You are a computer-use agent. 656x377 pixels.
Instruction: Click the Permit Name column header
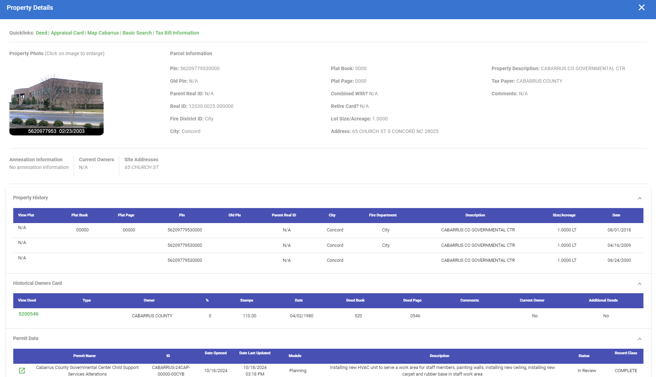84,356
